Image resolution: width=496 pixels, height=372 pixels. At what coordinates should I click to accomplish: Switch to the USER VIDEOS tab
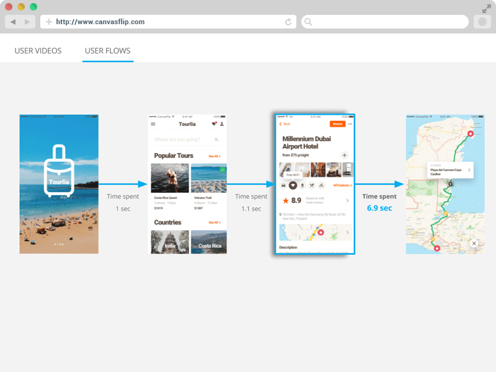point(38,51)
